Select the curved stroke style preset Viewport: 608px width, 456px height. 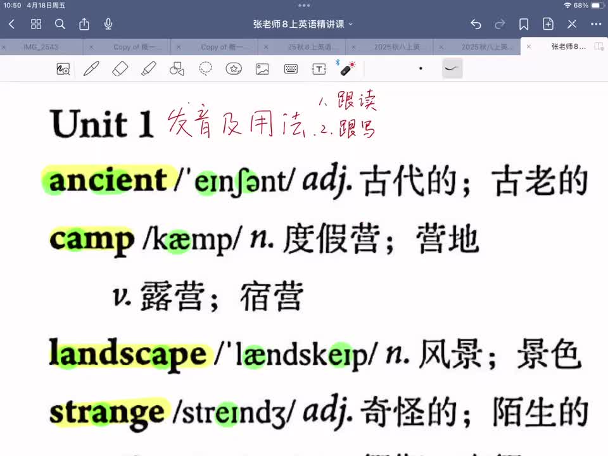(x=452, y=68)
